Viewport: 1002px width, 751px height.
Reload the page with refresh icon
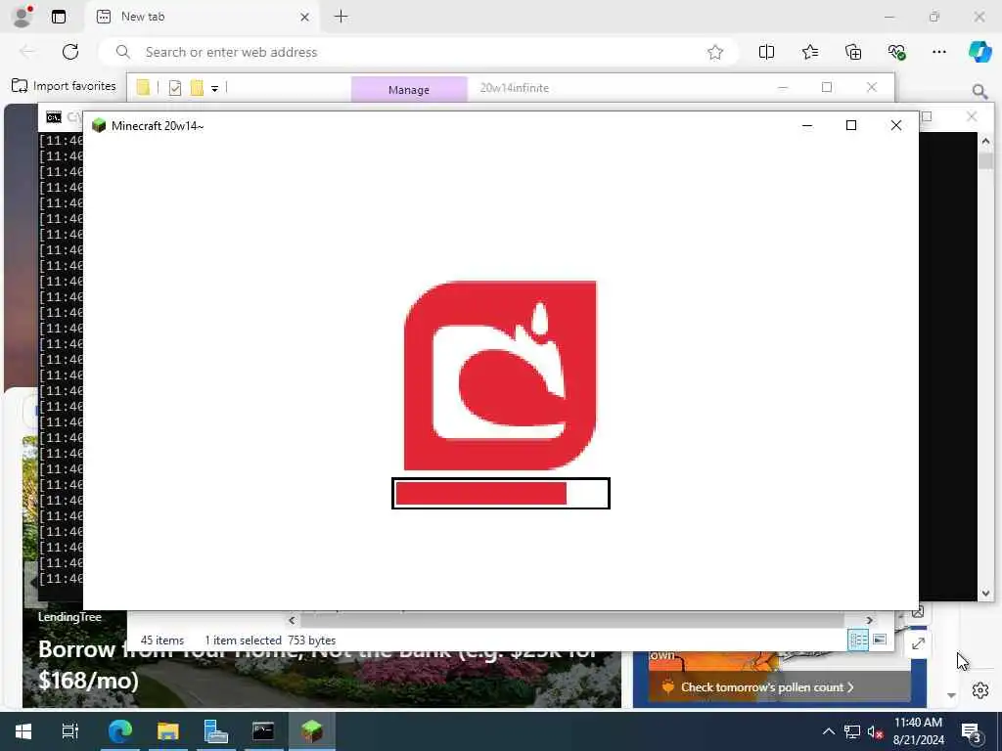pyautogui.click(x=70, y=52)
